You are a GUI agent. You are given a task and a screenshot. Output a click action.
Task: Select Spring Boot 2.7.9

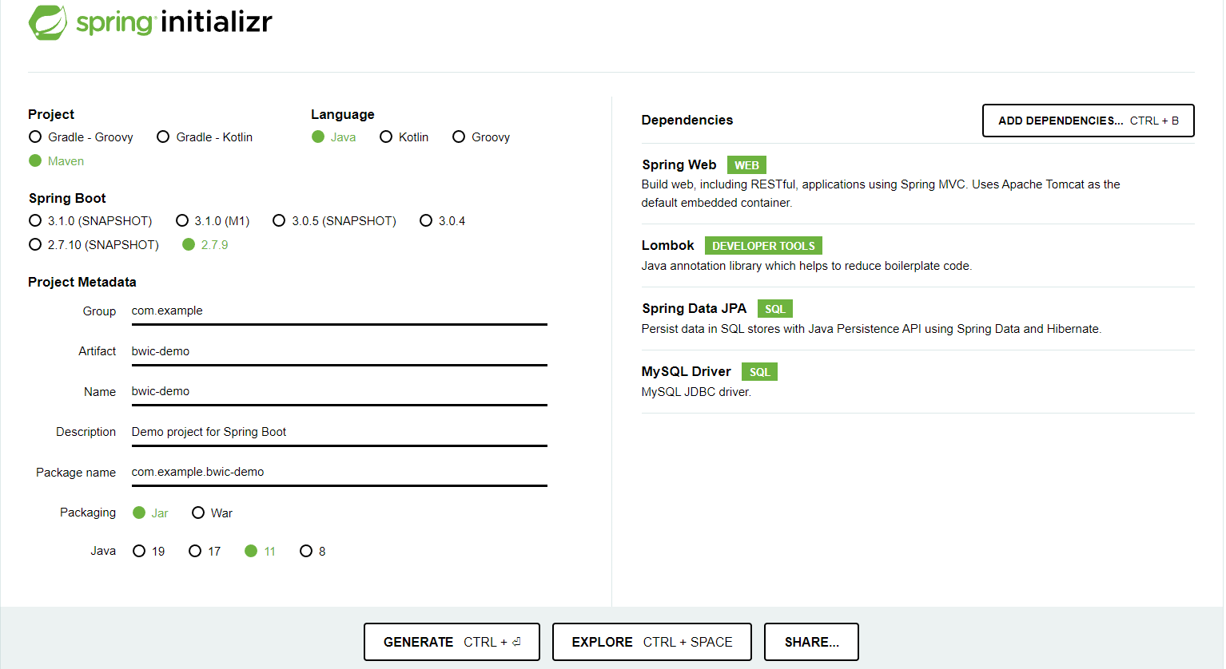(x=205, y=245)
